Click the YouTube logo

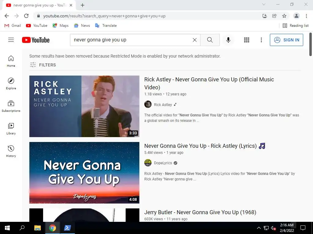click(x=36, y=40)
